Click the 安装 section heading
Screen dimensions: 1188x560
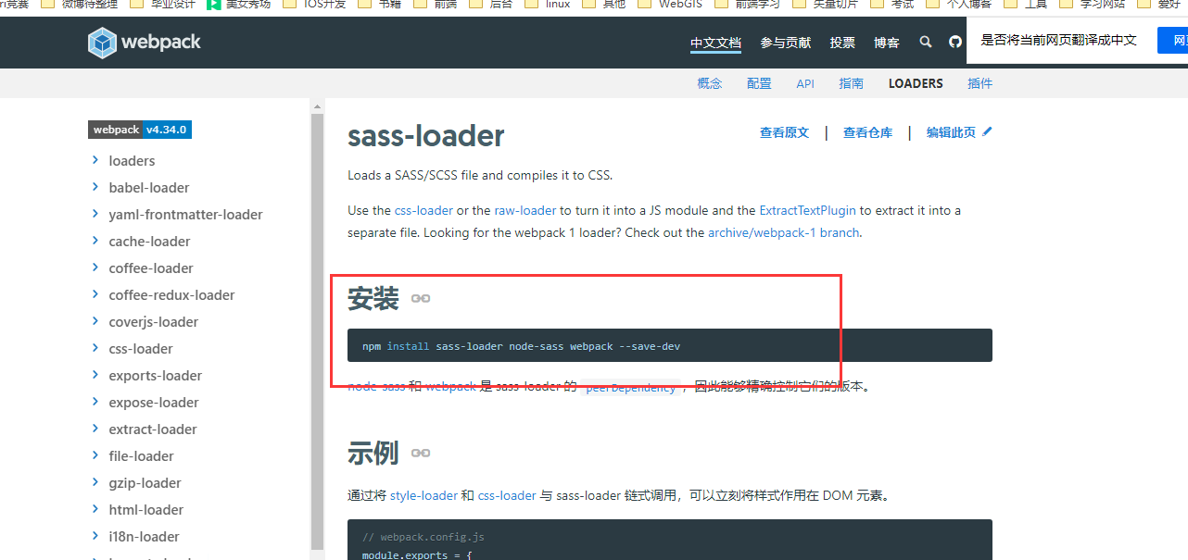(x=373, y=299)
